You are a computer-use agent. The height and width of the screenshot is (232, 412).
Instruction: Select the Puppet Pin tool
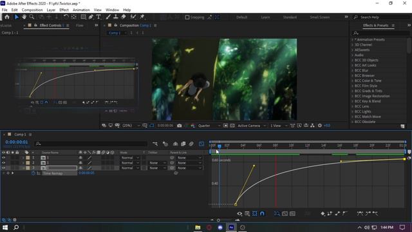coord(142,17)
